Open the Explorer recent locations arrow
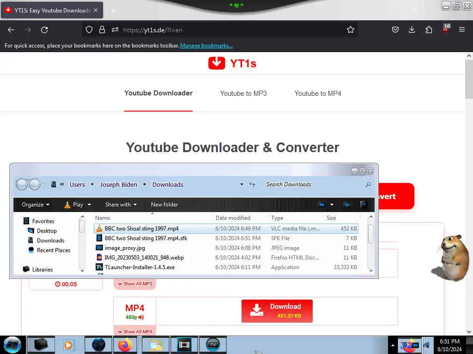 tap(44, 184)
